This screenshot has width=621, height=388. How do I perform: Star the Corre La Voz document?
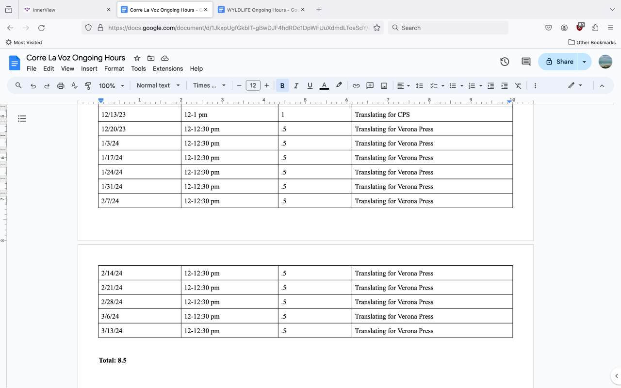tap(137, 58)
